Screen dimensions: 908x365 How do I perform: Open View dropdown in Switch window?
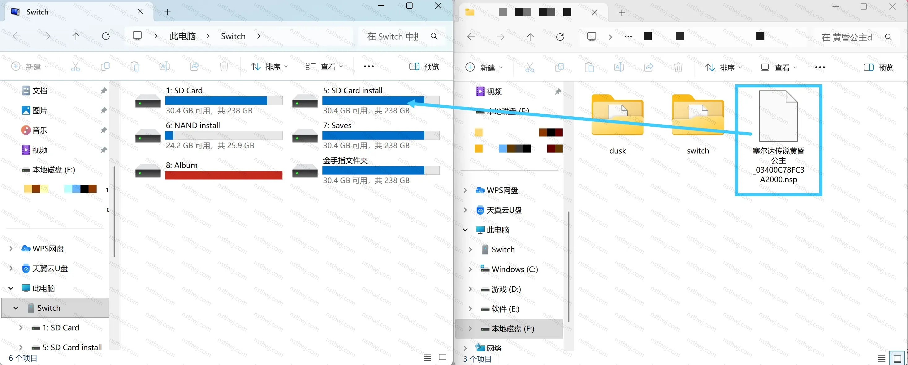(x=324, y=66)
